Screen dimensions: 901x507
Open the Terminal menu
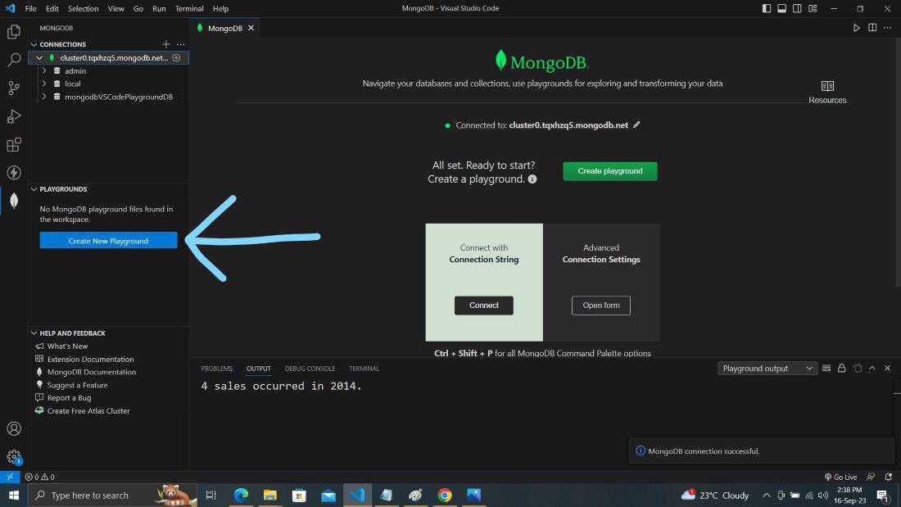pyautogui.click(x=189, y=9)
